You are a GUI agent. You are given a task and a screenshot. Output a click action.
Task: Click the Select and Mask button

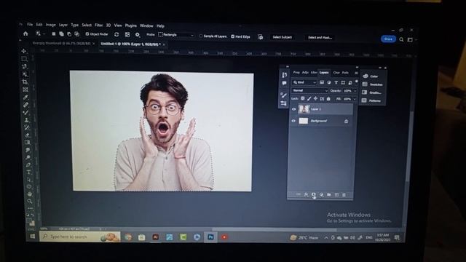coord(320,38)
